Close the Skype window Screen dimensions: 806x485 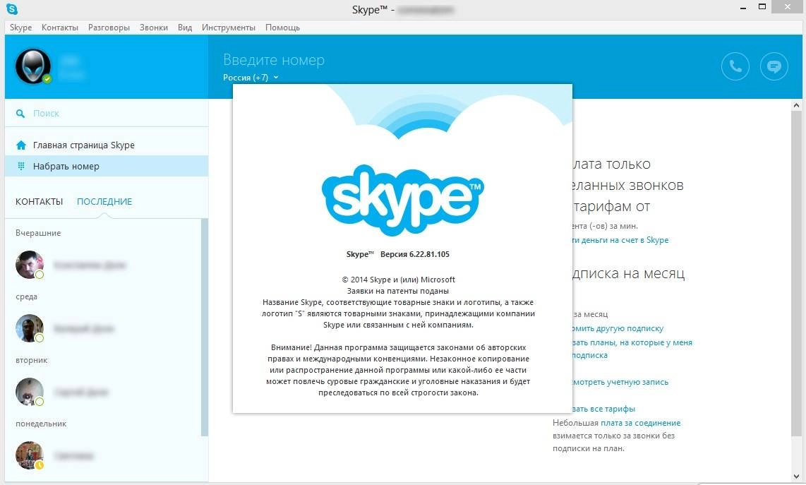(788, 6)
